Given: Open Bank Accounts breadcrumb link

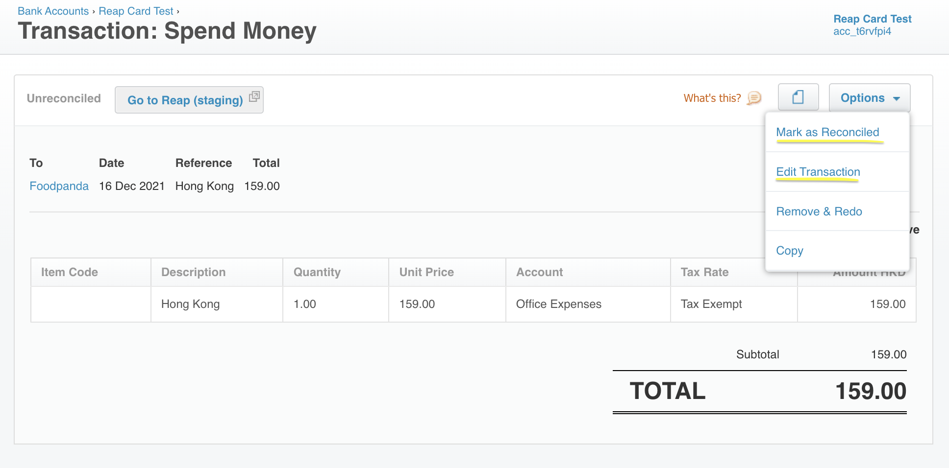Looking at the screenshot, I should coord(53,11).
